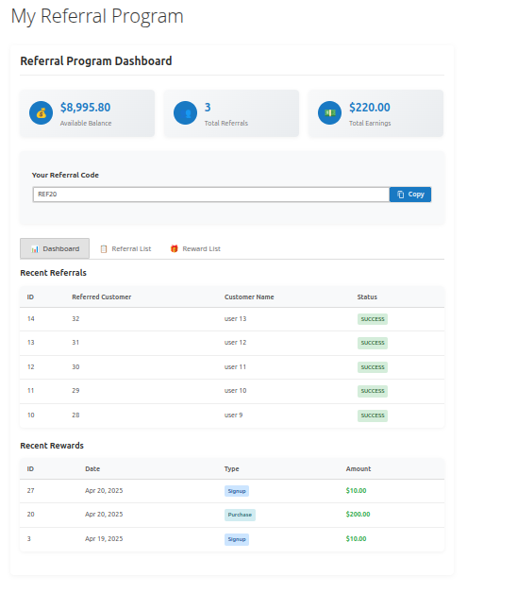Click referred customer number 29

[x=75, y=391]
